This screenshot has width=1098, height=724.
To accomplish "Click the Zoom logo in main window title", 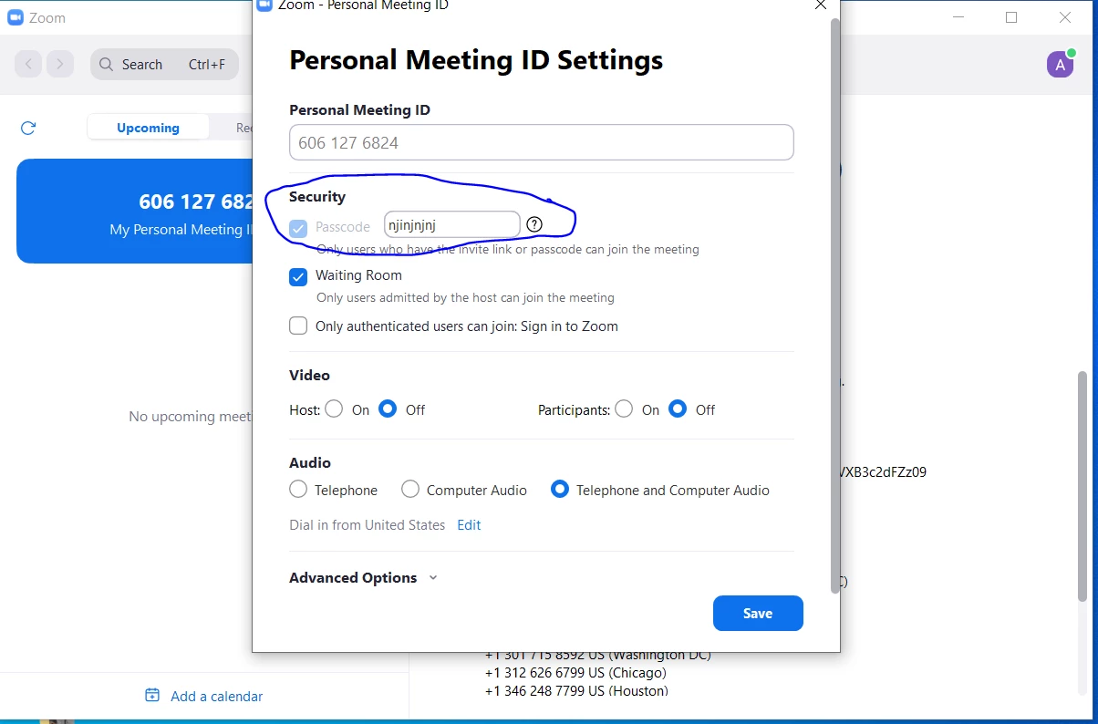I will (16, 17).
